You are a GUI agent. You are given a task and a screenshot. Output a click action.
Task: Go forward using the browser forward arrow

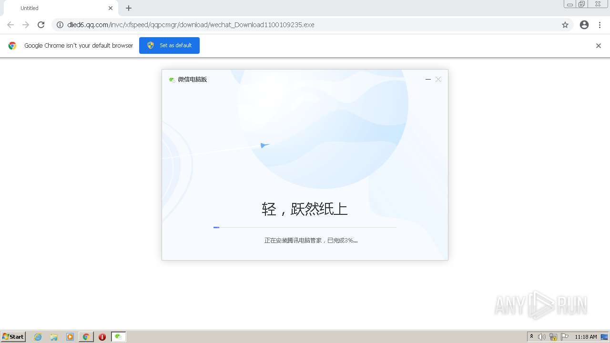pos(26,25)
